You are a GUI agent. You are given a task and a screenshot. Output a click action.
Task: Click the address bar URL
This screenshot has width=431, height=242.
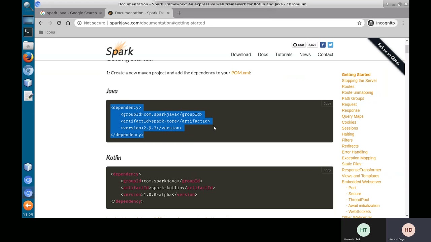pyautogui.click(x=157, y=23)
